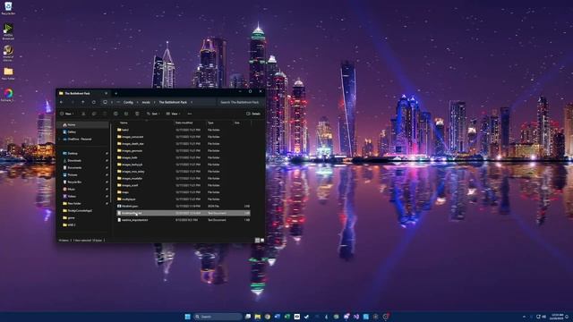Screen dimensions: 573x322
Task: Toggle the Details pane button
Action: (x=253, y=114)
